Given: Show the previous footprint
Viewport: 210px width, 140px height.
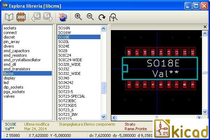Looking at the screenshot, I should point(36,17).
